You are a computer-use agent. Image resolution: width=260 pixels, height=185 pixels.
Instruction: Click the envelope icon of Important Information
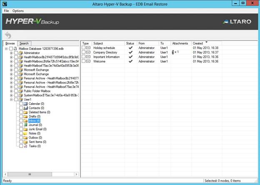[x=88, y=57]
